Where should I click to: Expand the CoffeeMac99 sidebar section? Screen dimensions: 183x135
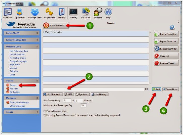[22, 33]
